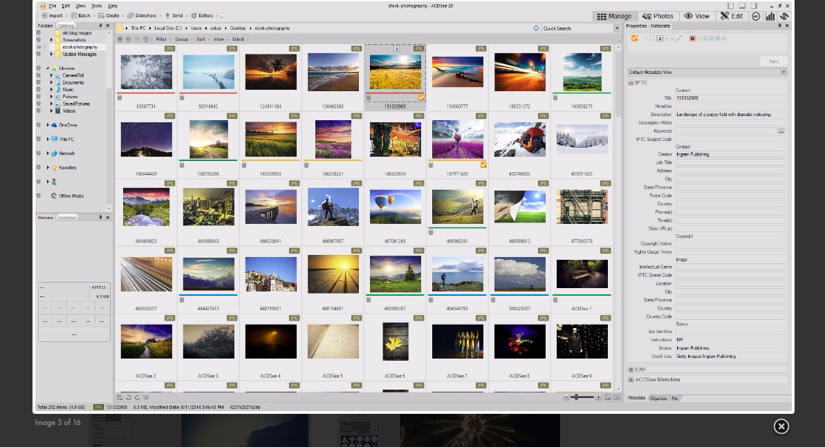Refresh the file list next to Quick Search
The height and width of the screenshot is (447, 825).
(536, 28)
